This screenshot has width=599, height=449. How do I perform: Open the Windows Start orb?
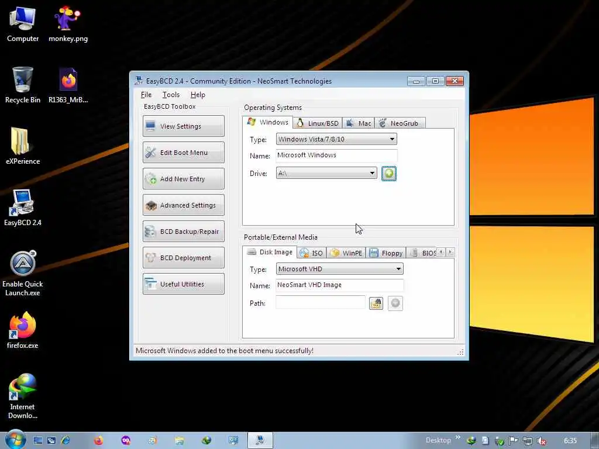[x=16, y=440]
